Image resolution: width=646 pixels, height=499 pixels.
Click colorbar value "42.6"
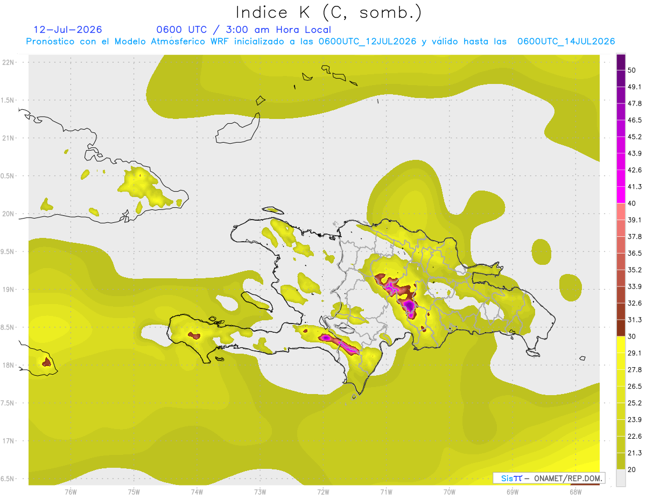[635, 170]
